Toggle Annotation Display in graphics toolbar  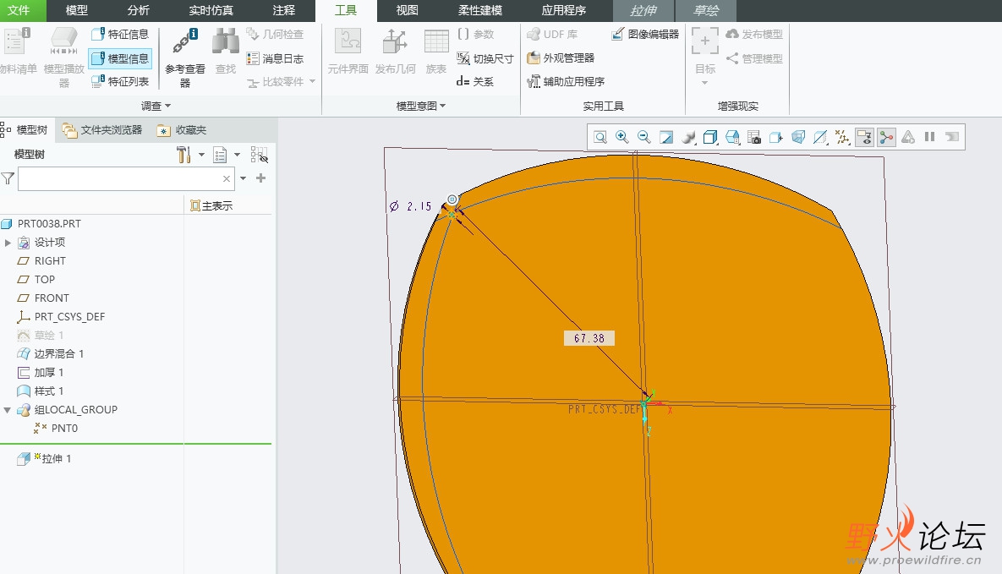864,138
